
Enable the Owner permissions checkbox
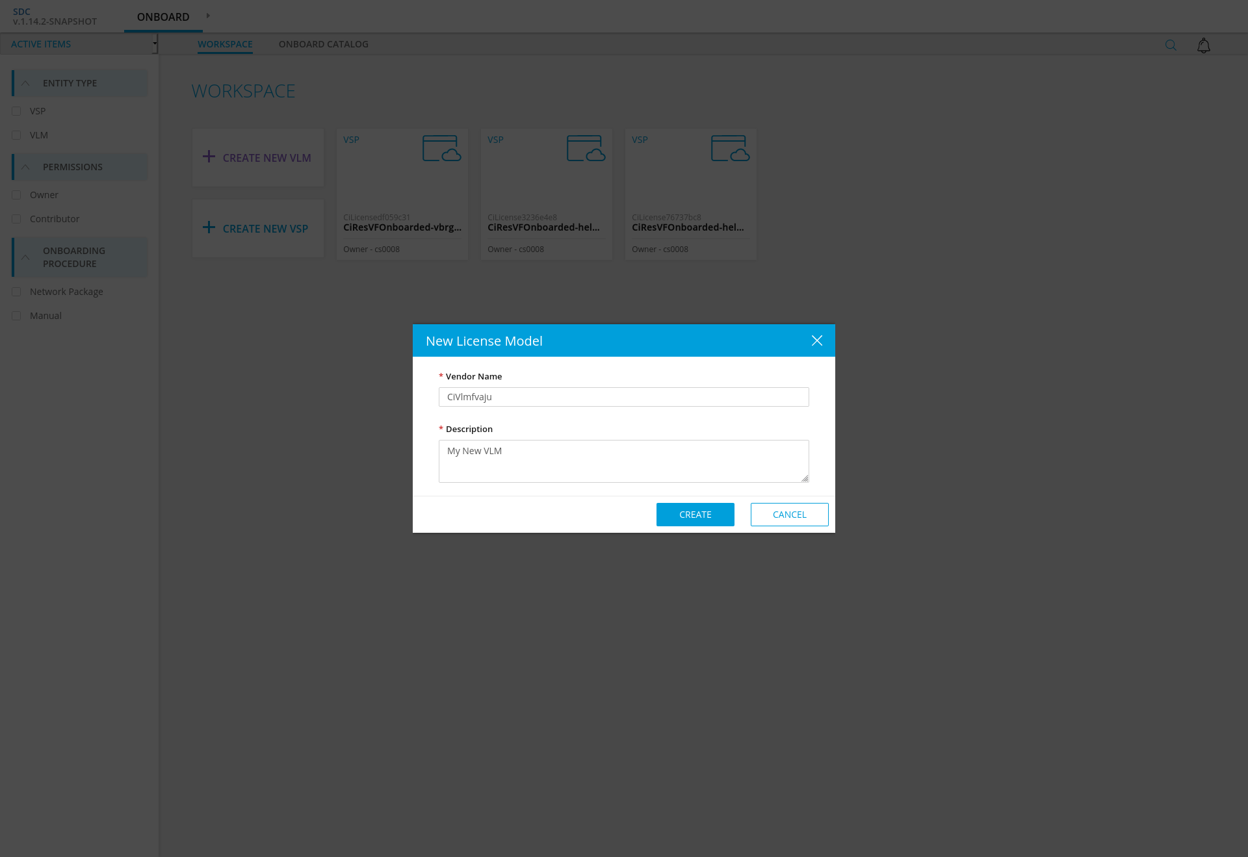click(x=16, y=195)
